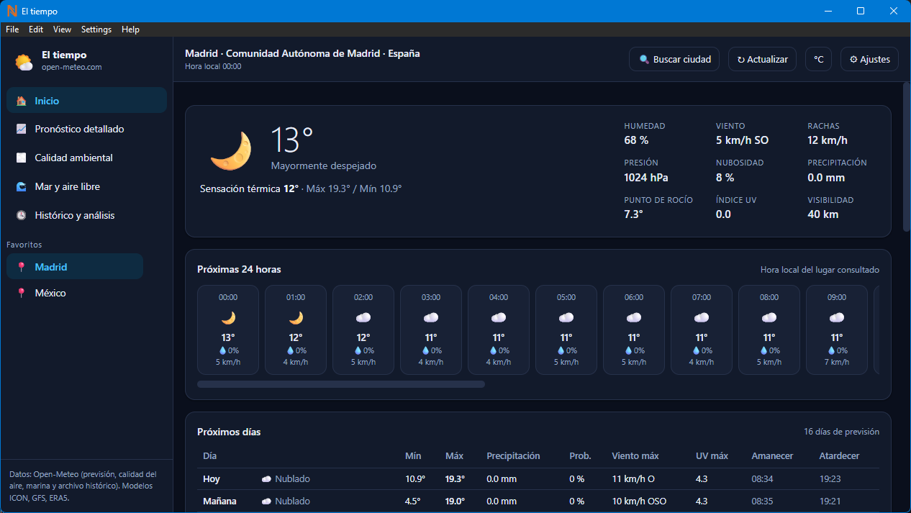Open the Help menu
Screen dimensions: 911x513
(130, 29)
